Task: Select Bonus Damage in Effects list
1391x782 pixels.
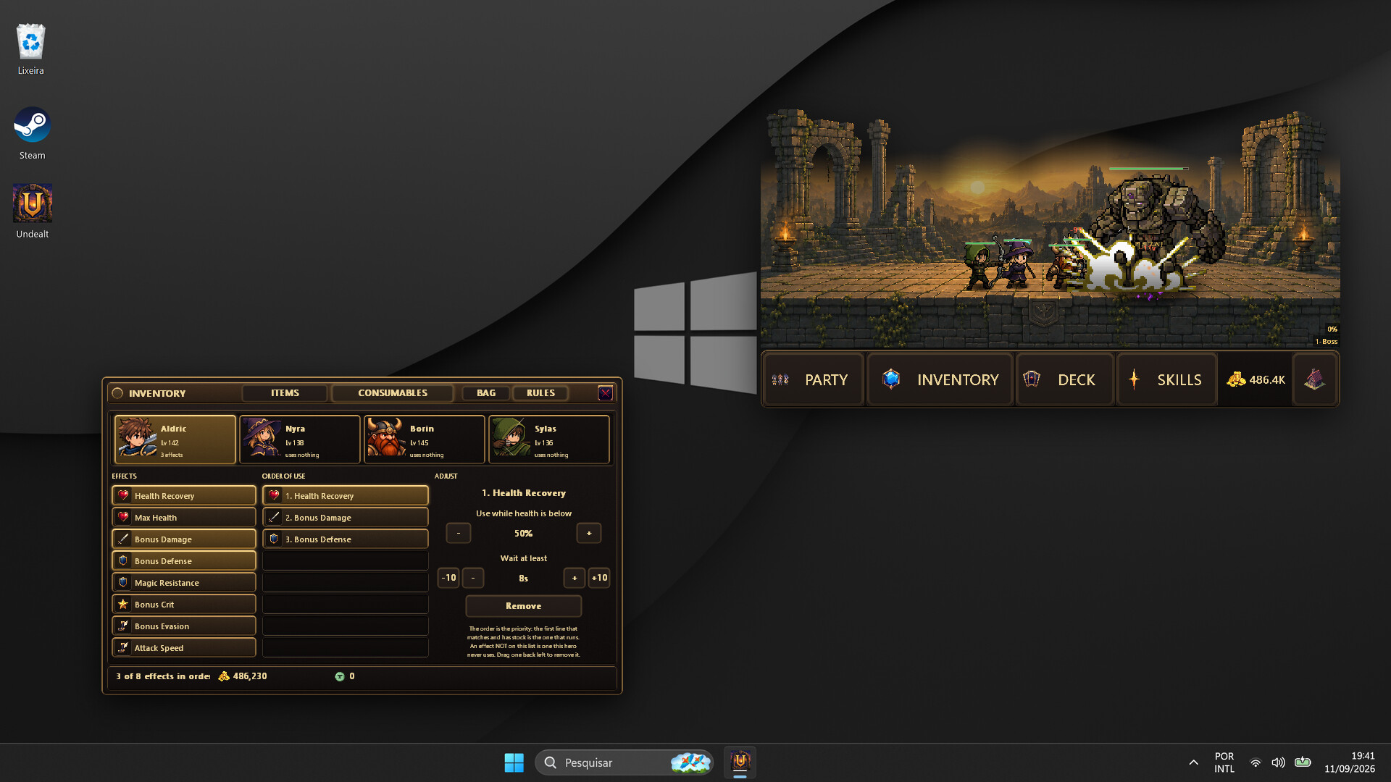Action: (x=184, y=539)
